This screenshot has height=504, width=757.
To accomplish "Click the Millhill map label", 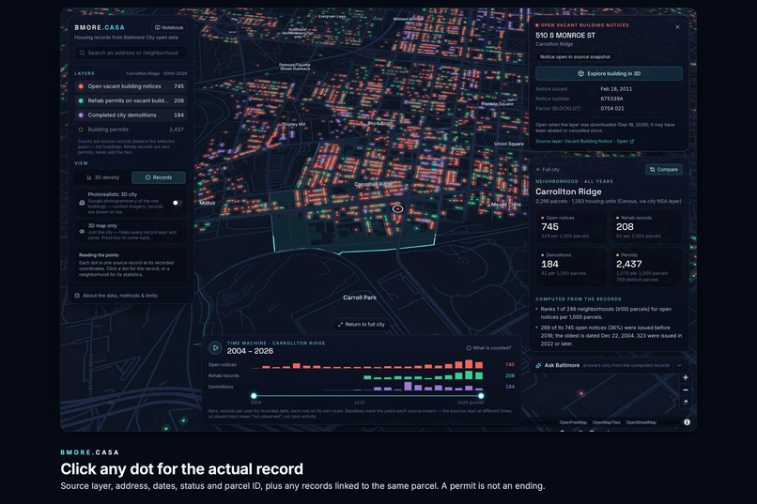I will click(x=208, y=204).
